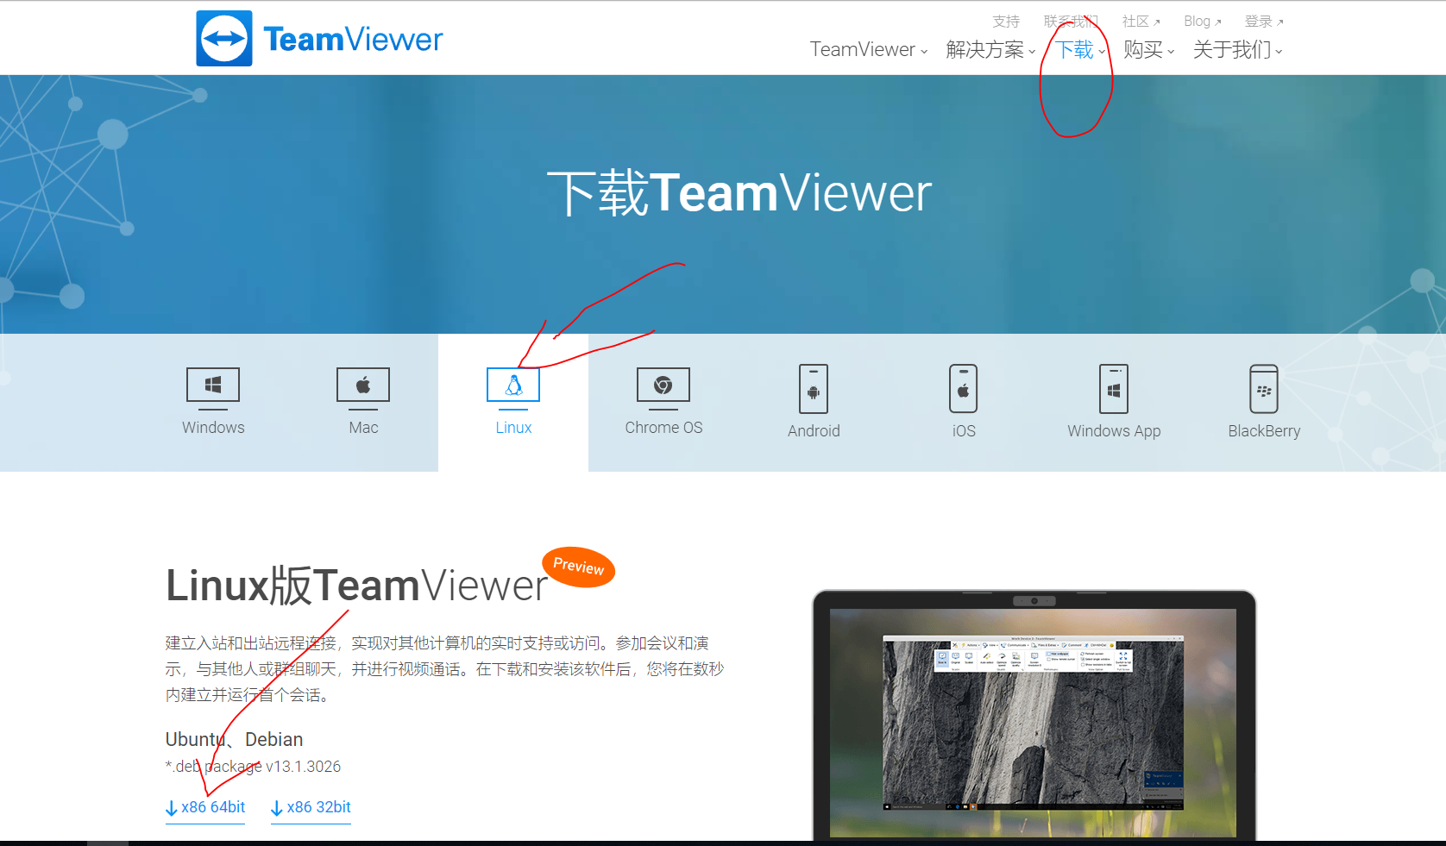This screenshot has width=1446, height=846.
Task: Switch to the Windows tab label
Action: (213, 428)
